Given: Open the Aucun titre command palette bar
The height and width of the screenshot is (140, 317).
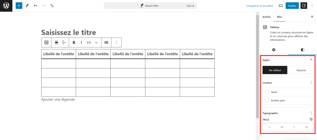Looking at the screenshot, I should [150, 6].
